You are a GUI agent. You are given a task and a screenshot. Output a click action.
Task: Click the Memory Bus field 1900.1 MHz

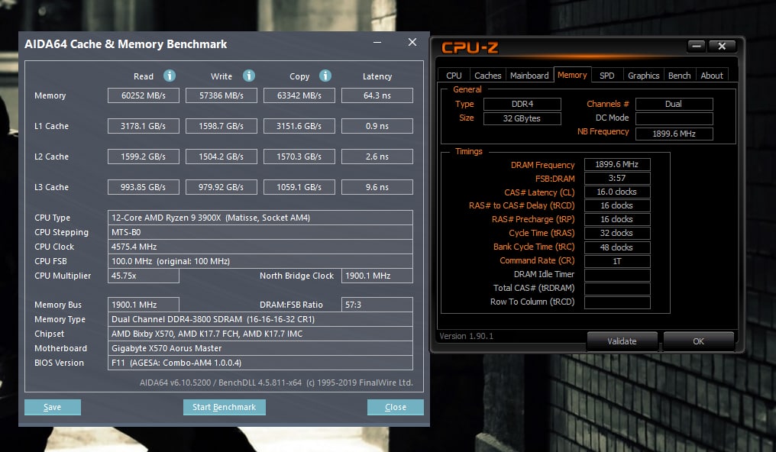click(x=144, y=305)
